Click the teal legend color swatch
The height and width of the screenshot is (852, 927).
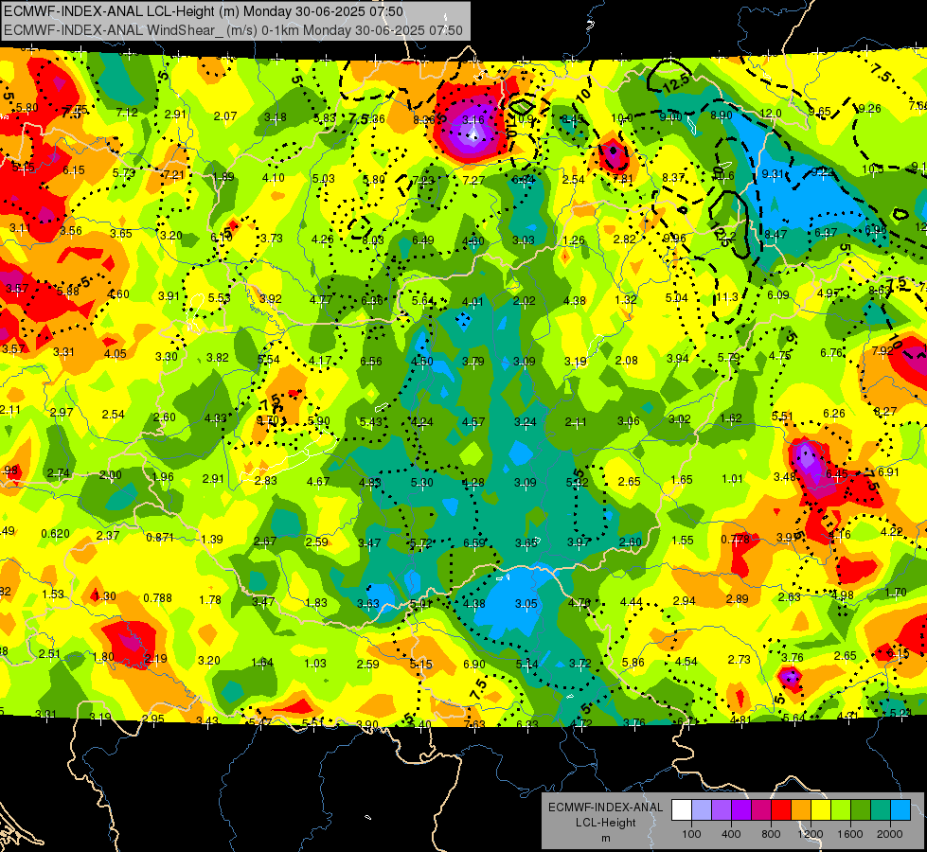point(881,810)
